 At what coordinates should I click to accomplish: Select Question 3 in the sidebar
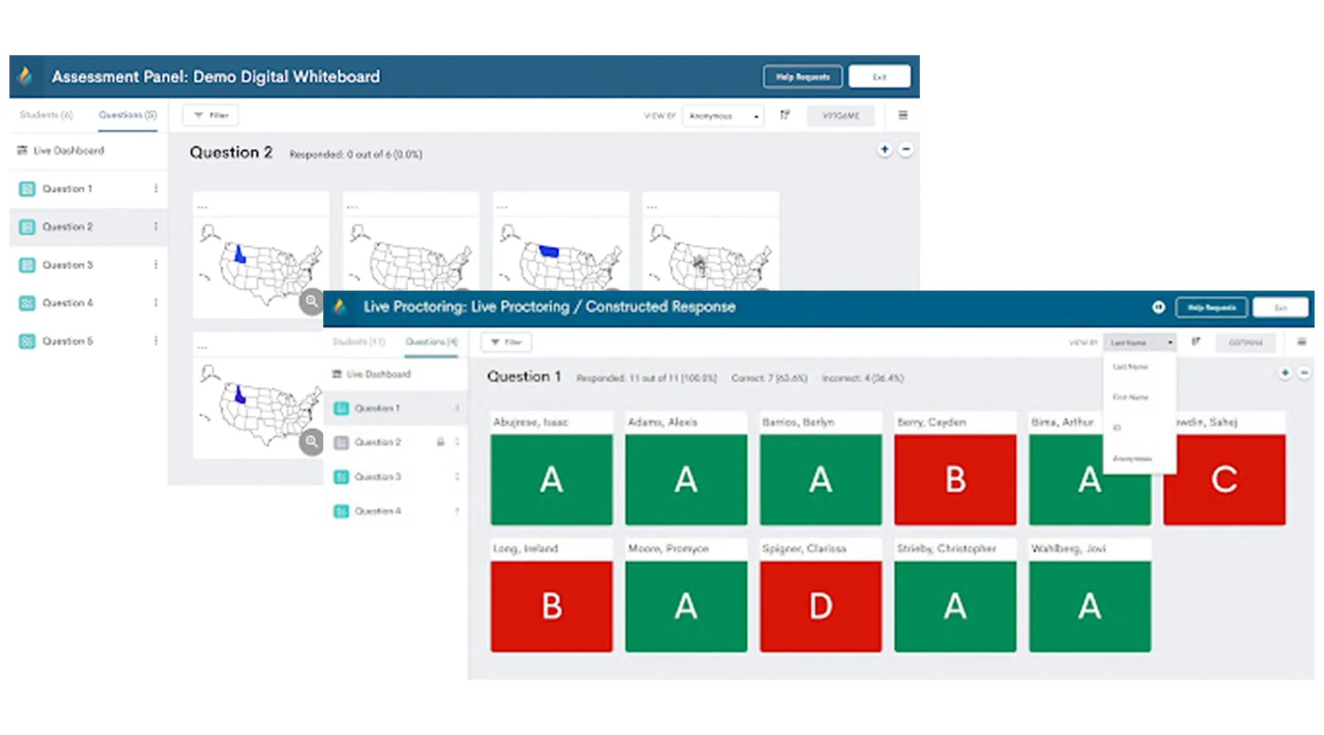[x=68, y=265]
